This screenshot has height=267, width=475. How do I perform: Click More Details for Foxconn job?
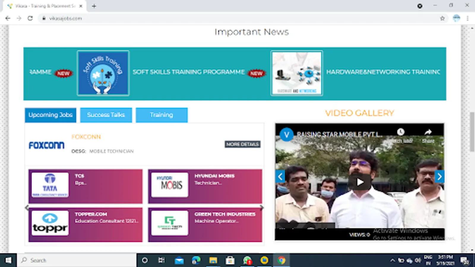pyautogui.click(x=243, y=144)
